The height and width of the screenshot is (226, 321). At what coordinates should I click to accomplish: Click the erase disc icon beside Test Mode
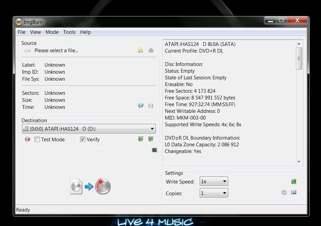(27, 139)
